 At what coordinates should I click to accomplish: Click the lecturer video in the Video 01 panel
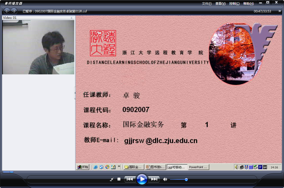point(38,47)
